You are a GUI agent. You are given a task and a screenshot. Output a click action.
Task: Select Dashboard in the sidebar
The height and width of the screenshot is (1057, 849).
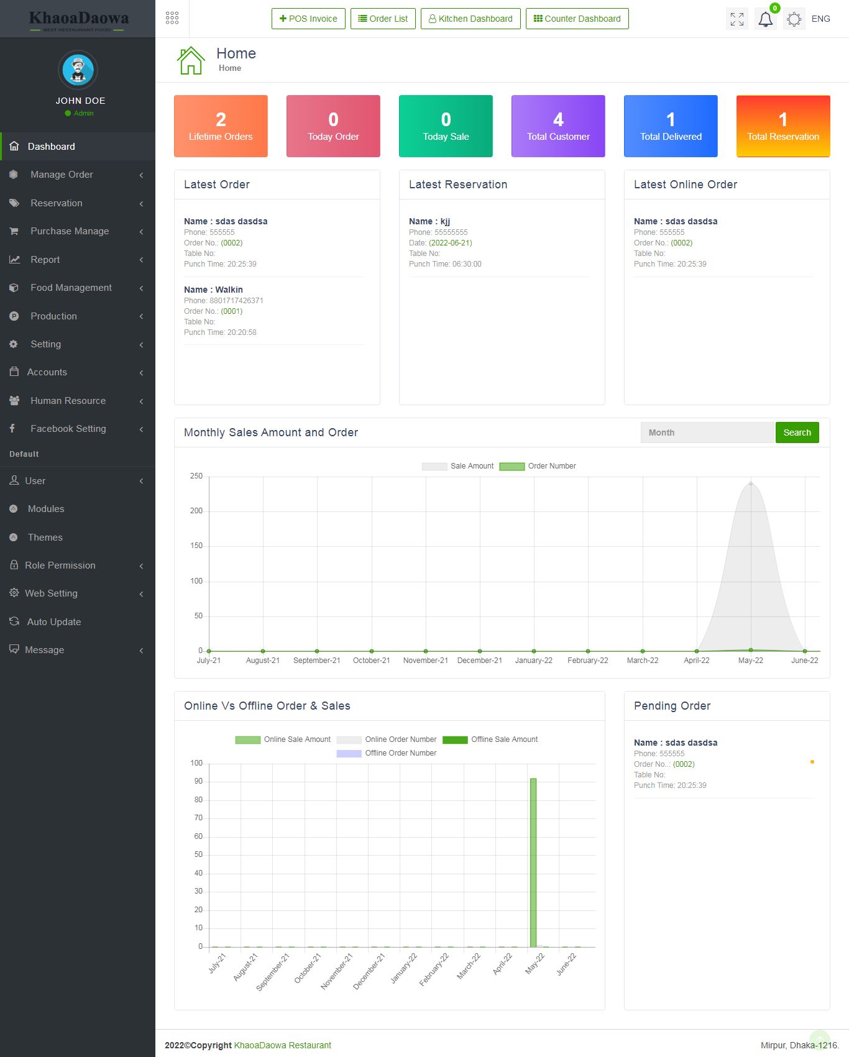[x=51, y=147]
